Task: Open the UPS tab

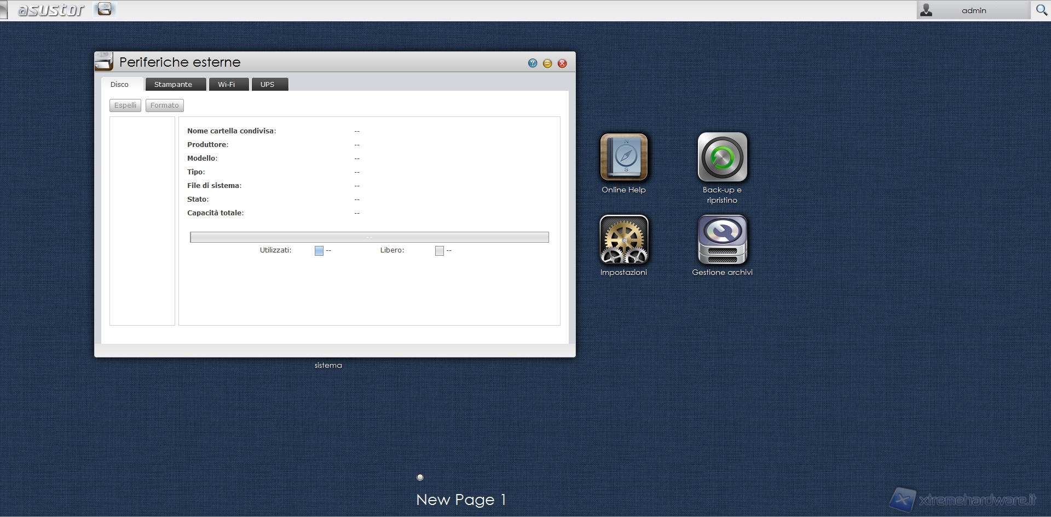Action: (x=267, y=85)
